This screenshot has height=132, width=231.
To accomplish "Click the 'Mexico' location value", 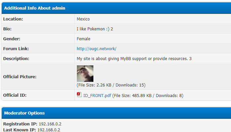I will (83, 19).
